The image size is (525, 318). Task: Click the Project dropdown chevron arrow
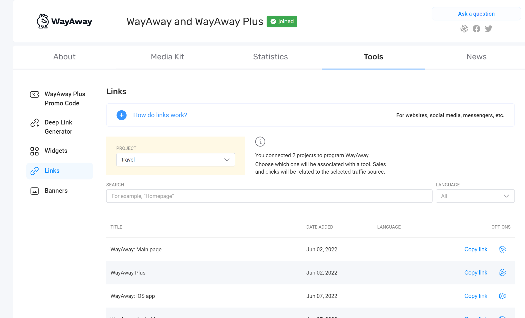[227, 160]
